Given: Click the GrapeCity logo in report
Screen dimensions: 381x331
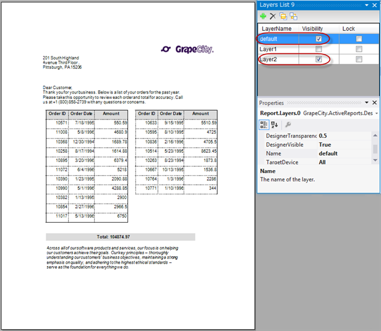Looking at the screenshot, I should (x=187, y=49).
